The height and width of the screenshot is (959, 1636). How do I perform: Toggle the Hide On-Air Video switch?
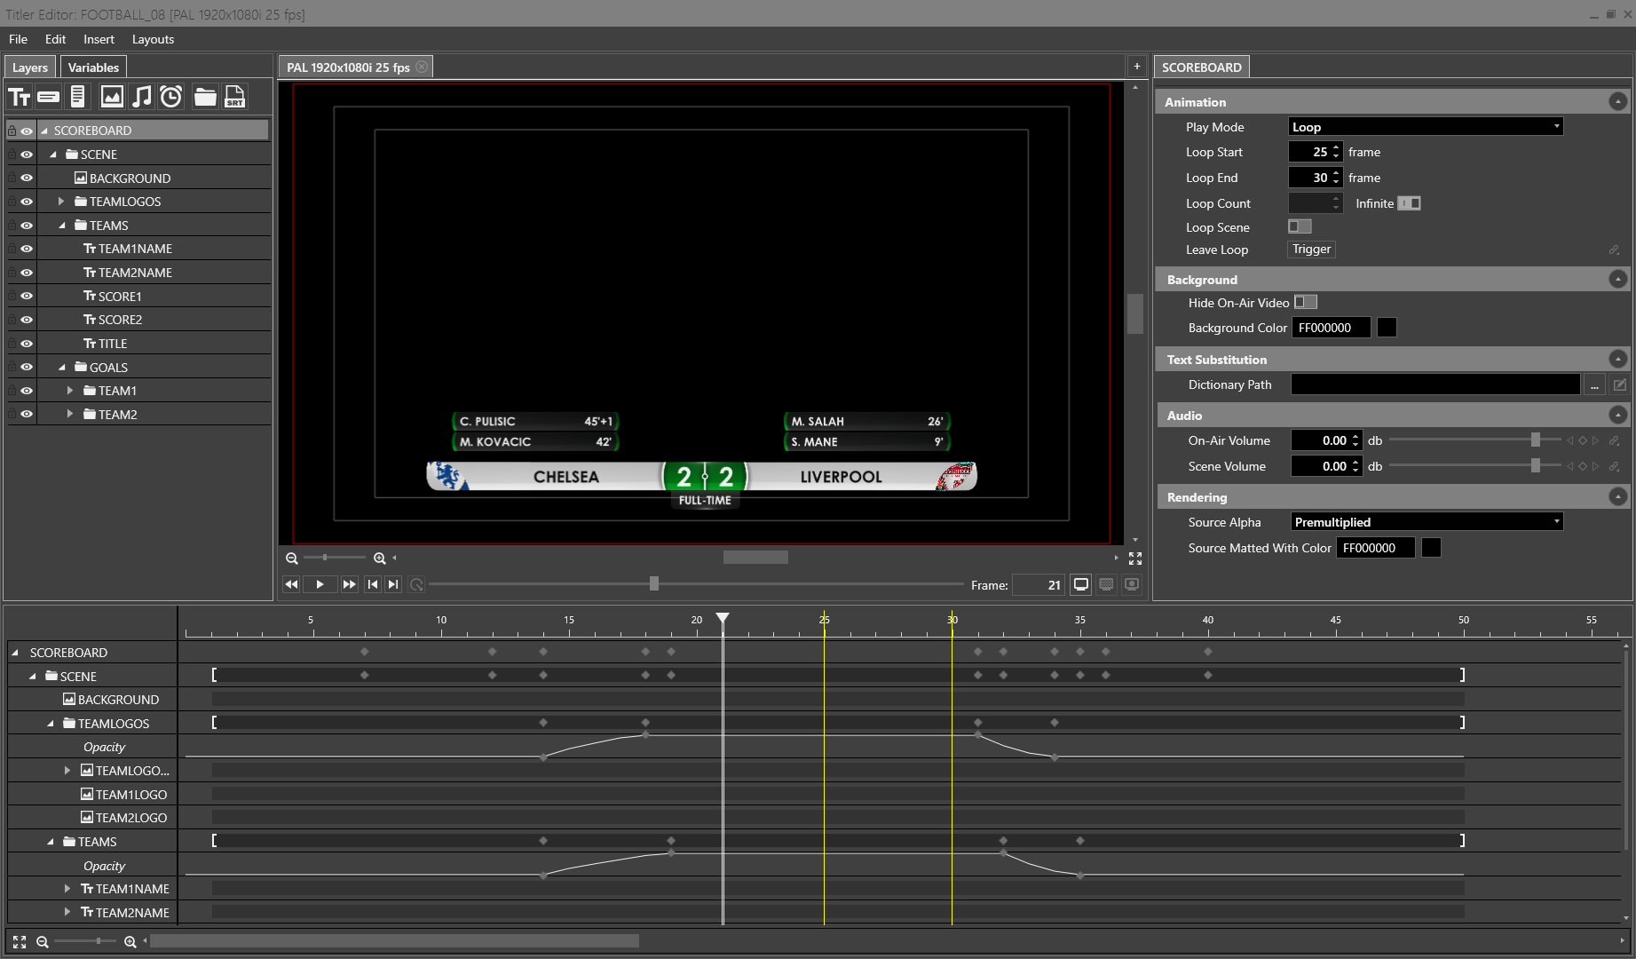point(1305,303)
